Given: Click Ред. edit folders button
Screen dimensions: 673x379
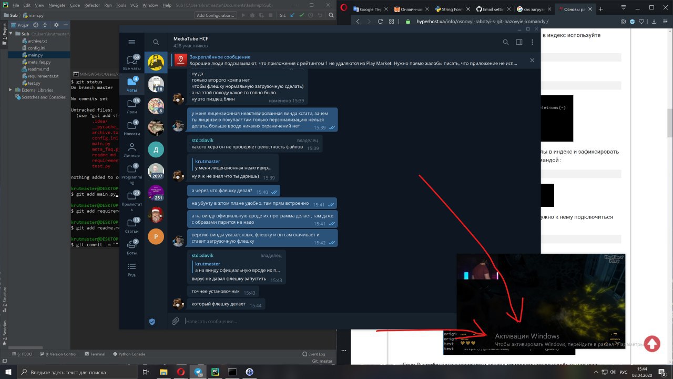Looking at the screenshot, I should [131, 270].
